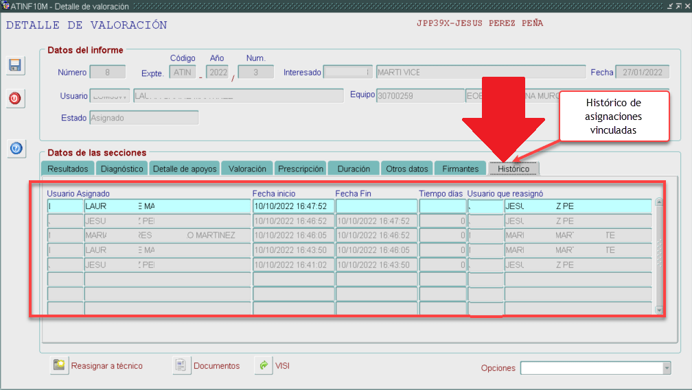Click the VISI green arrow icon

click(x=263, y=366)
